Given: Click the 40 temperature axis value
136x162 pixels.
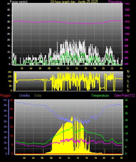Looking at the screenshot, I should 126,100.
